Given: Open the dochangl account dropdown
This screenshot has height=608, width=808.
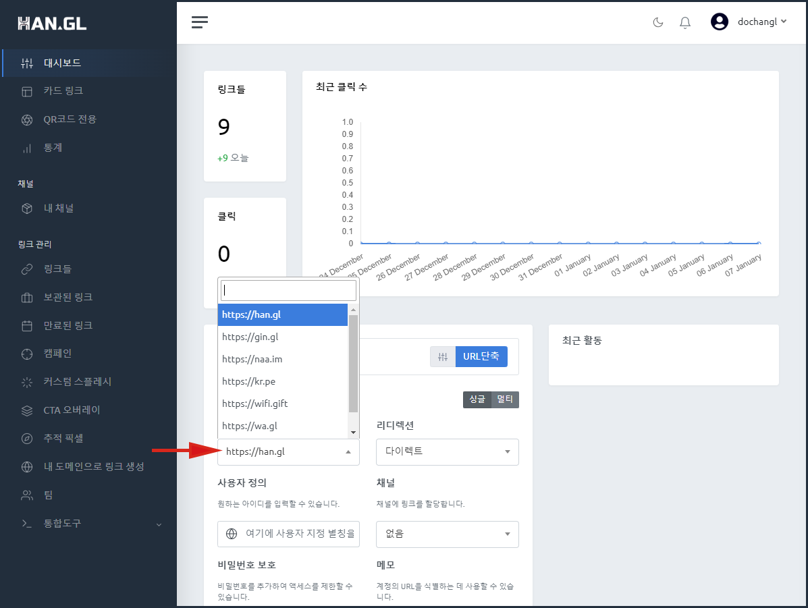Looking at the screenshot, I should pyautogui.click(x=761, y=22).
